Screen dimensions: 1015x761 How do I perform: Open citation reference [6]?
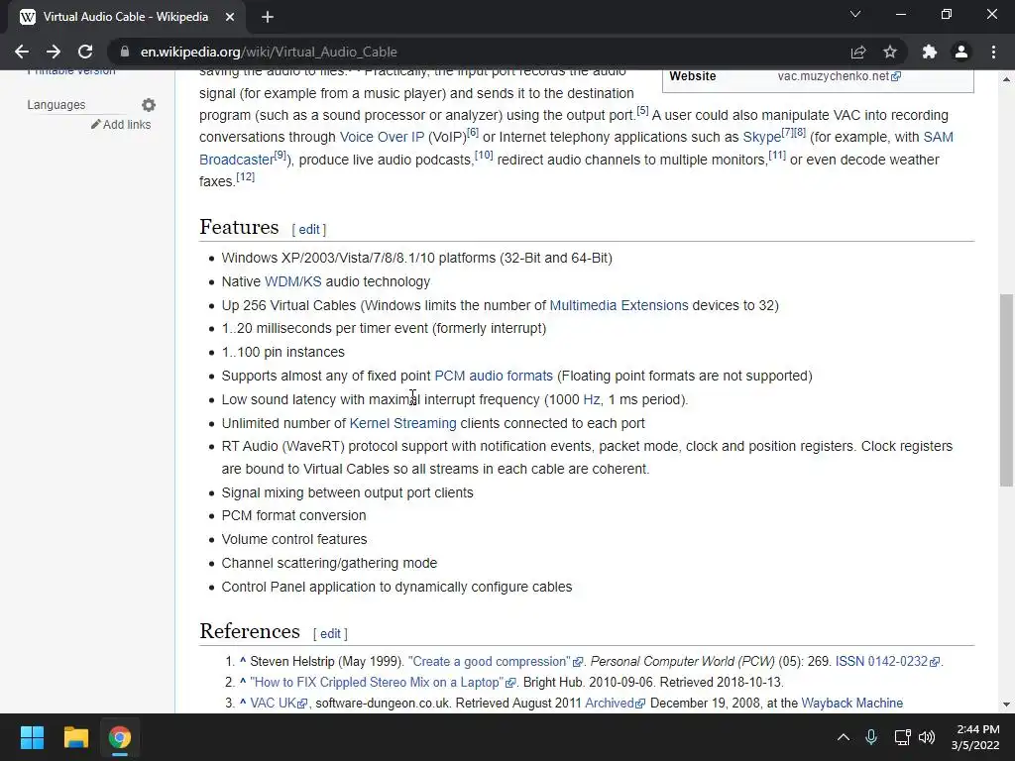473,133
